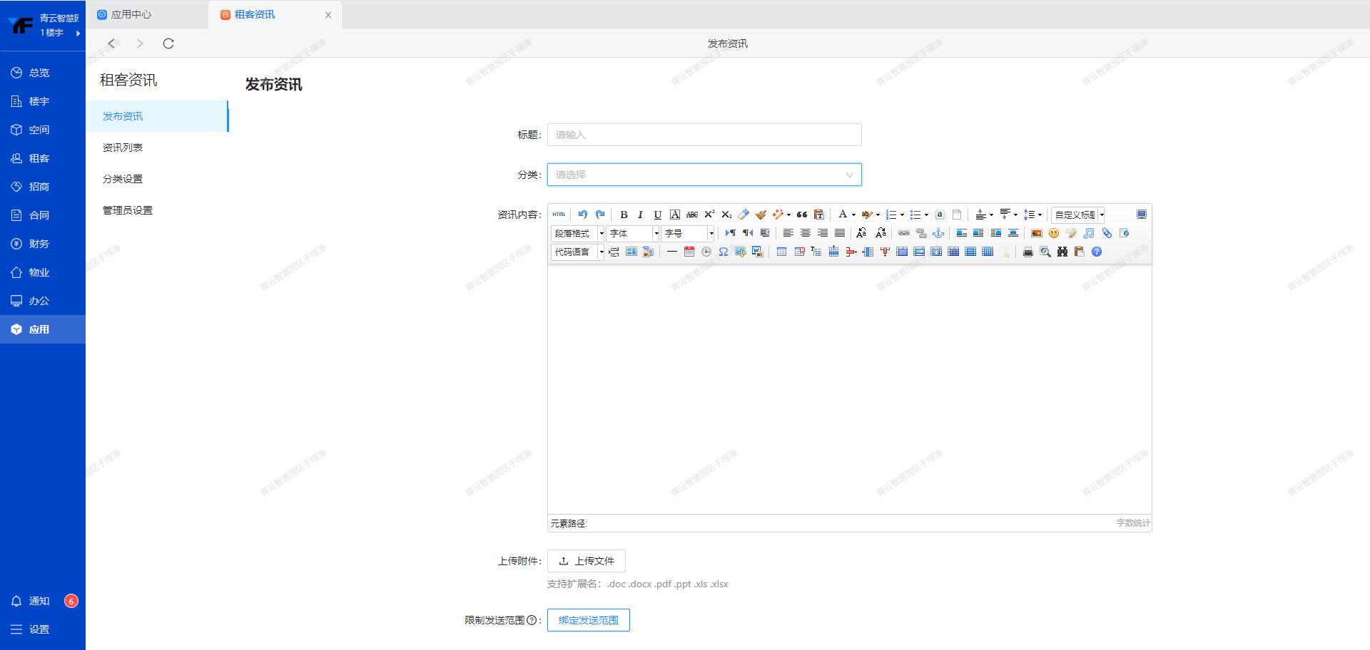Refresh the page with the reload icon
The image size is (1370, 650).
pos(168,43)
